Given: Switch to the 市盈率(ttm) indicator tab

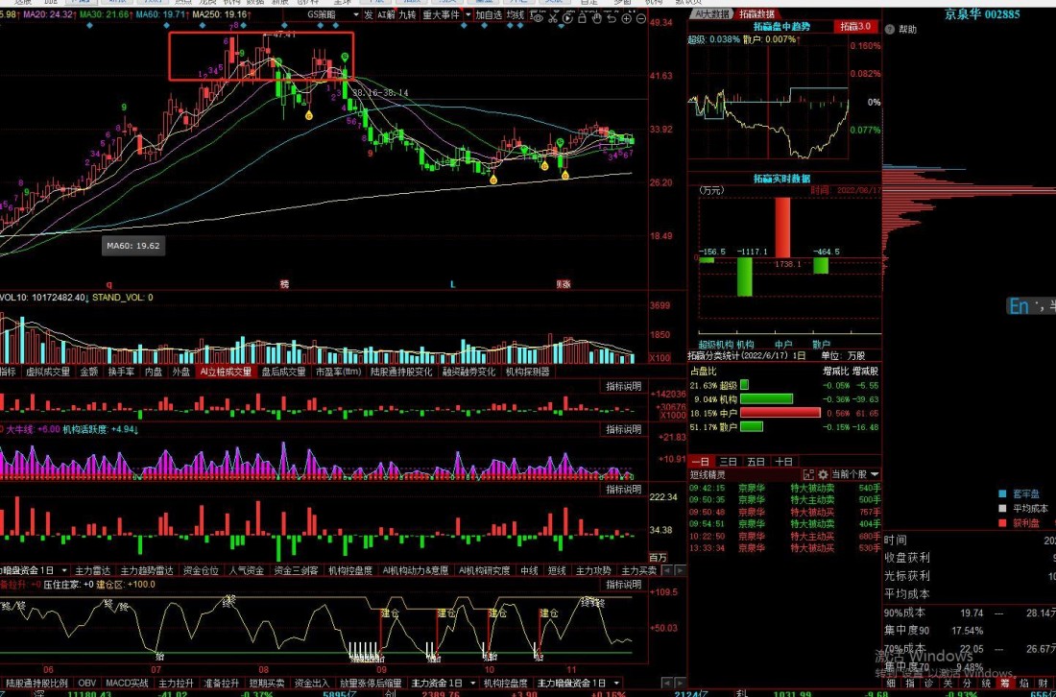Looking at the screenshot, I should click(338, 372).
